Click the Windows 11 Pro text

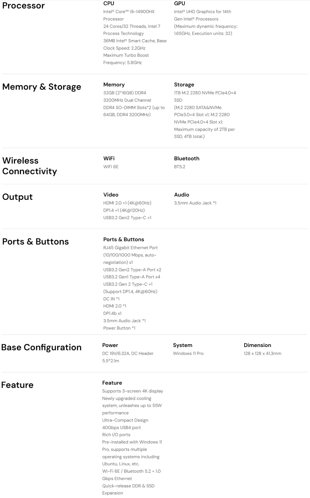188,354
